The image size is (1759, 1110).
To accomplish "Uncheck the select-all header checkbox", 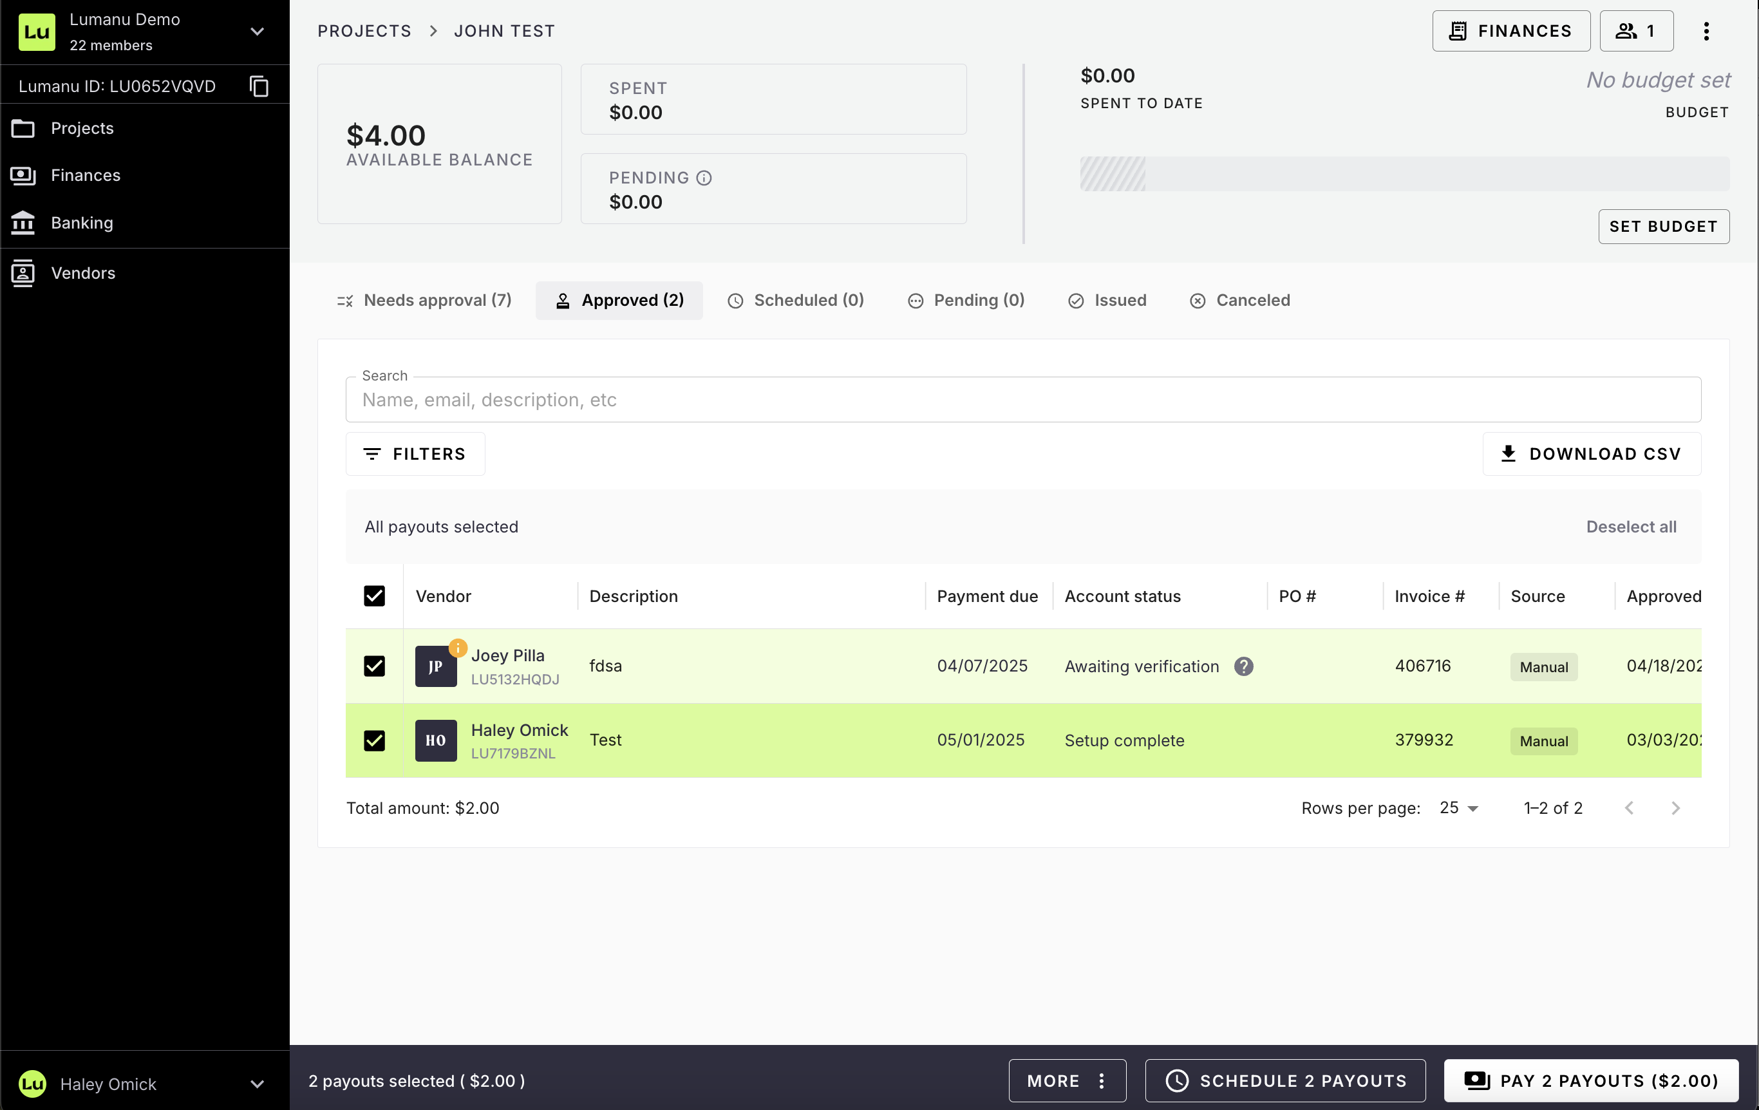I will click(374, 596).
